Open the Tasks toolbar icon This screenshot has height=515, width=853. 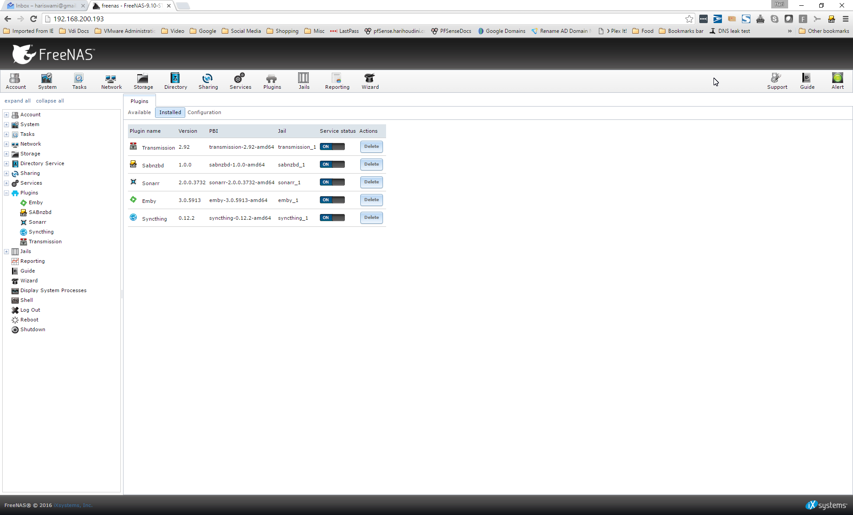pos(79,81)
